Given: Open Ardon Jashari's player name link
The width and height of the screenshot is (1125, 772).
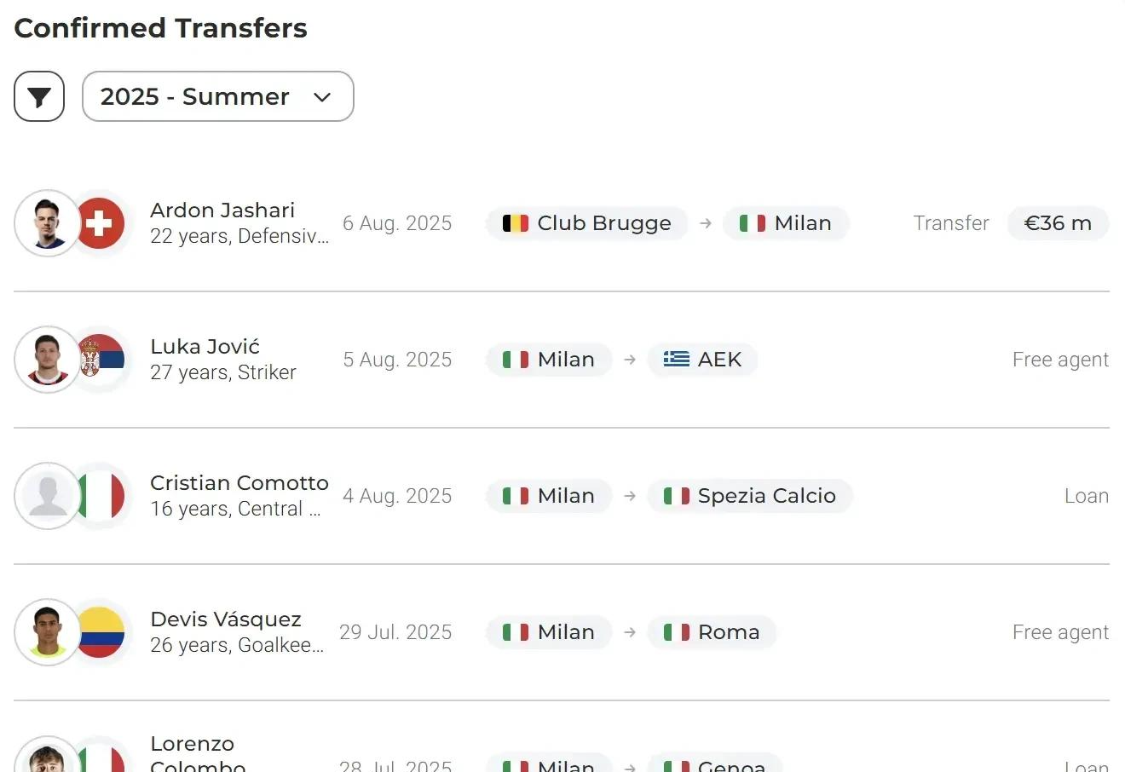Looking at the screenshot, I should 222,210.
